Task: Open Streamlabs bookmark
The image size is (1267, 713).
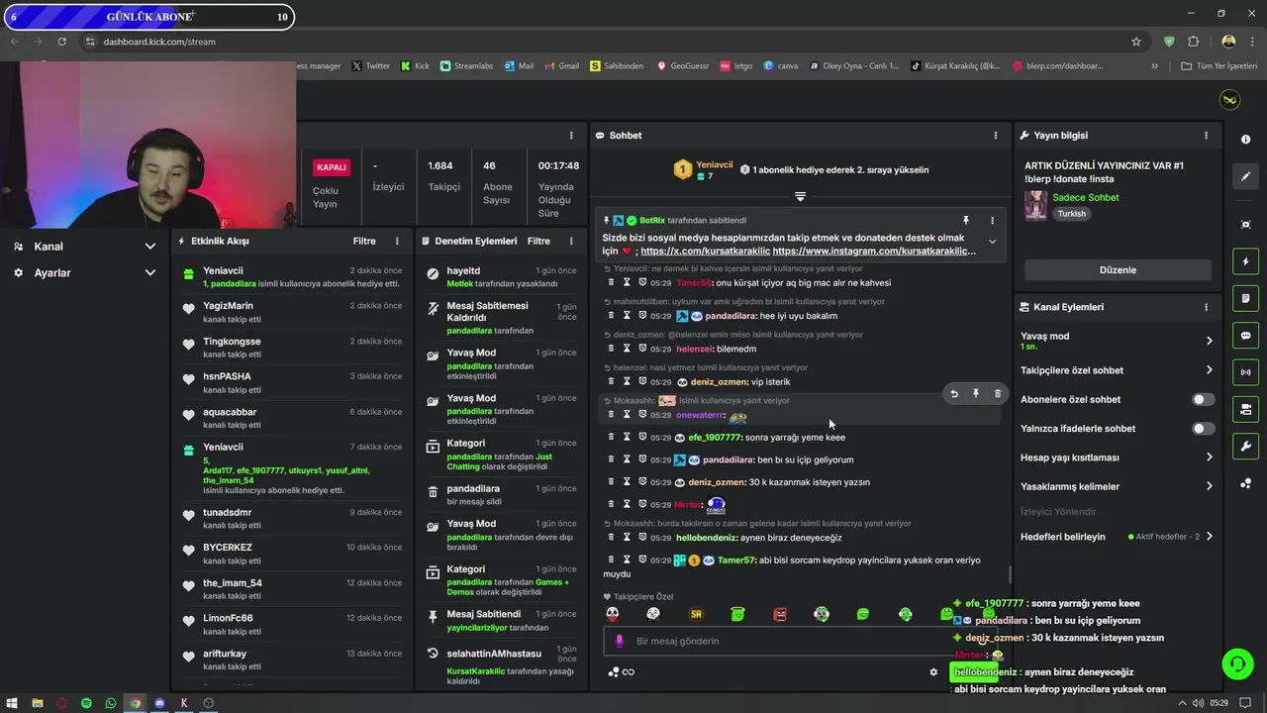Action: 467,66
